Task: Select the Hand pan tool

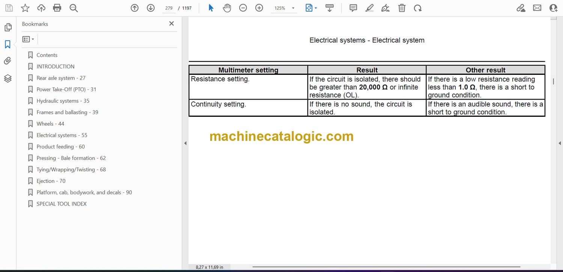Action: pyautogui.click(x=227, y=8)
